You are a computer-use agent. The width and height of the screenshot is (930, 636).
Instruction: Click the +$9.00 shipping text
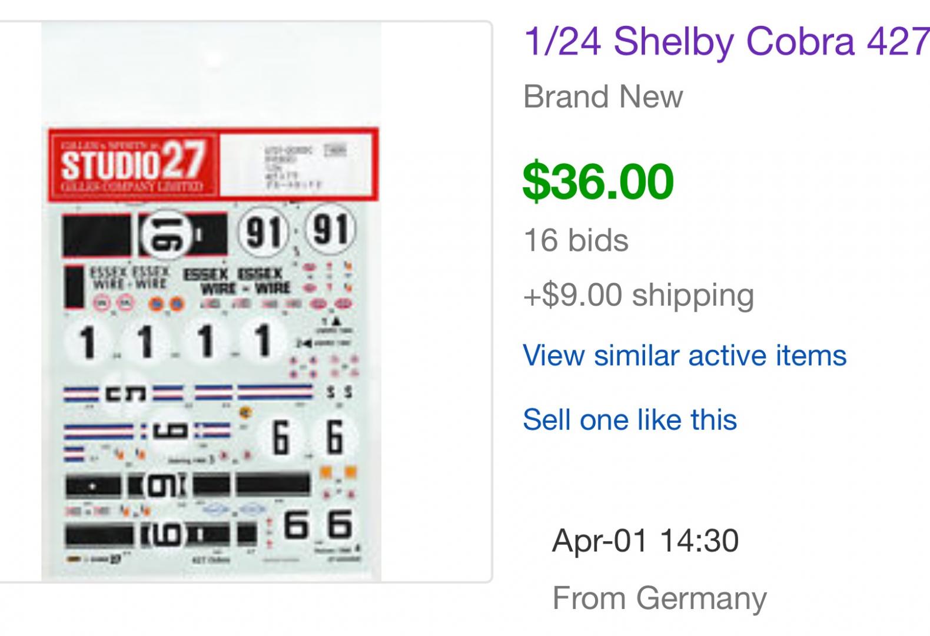point(638,294)
